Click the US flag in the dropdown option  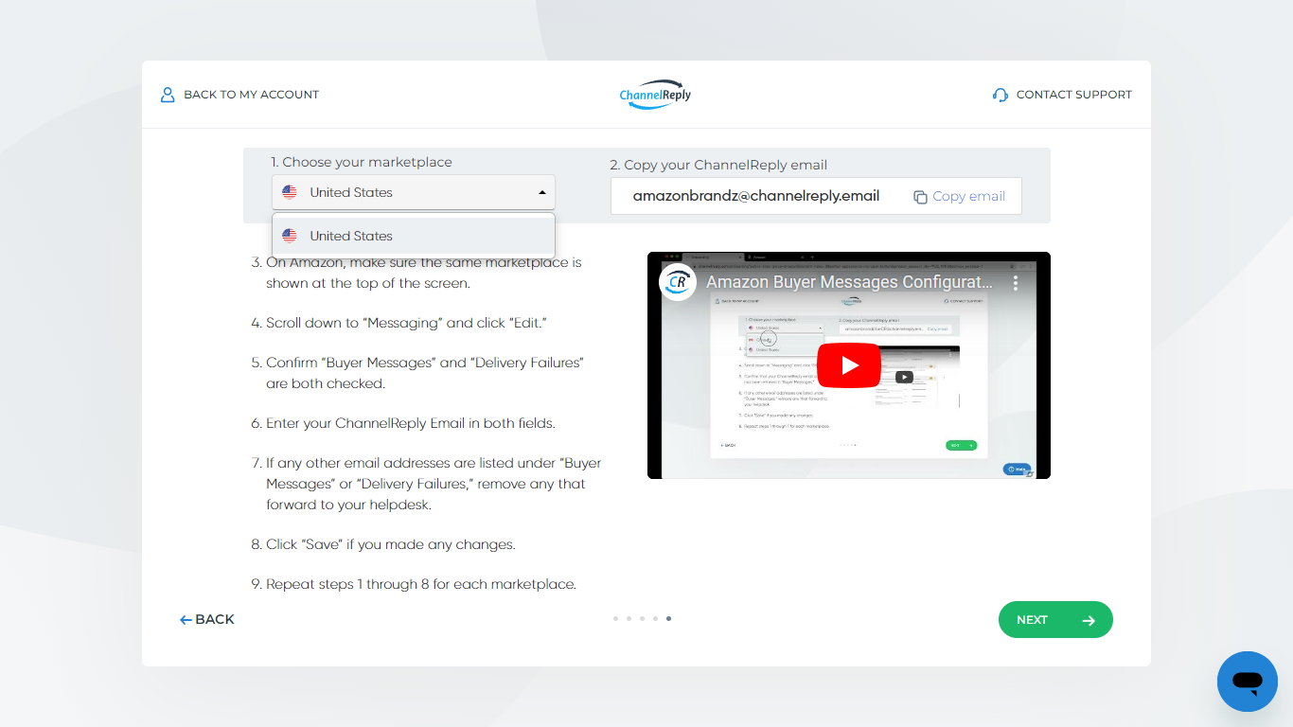point(290,236)
